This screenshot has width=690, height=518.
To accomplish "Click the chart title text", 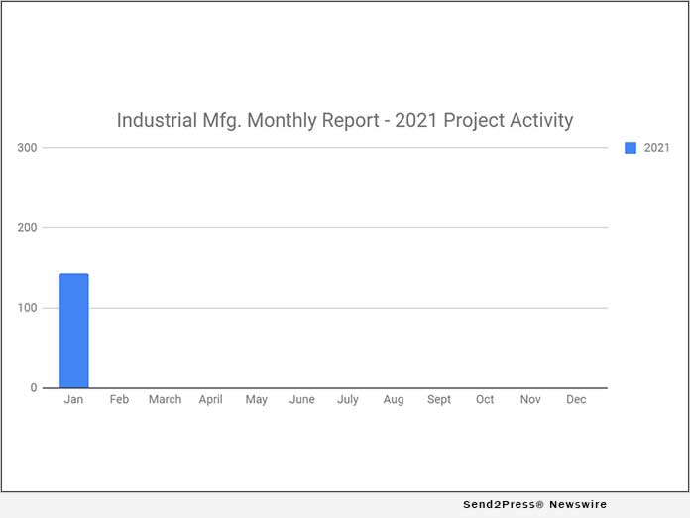I will tap(345, 120).
